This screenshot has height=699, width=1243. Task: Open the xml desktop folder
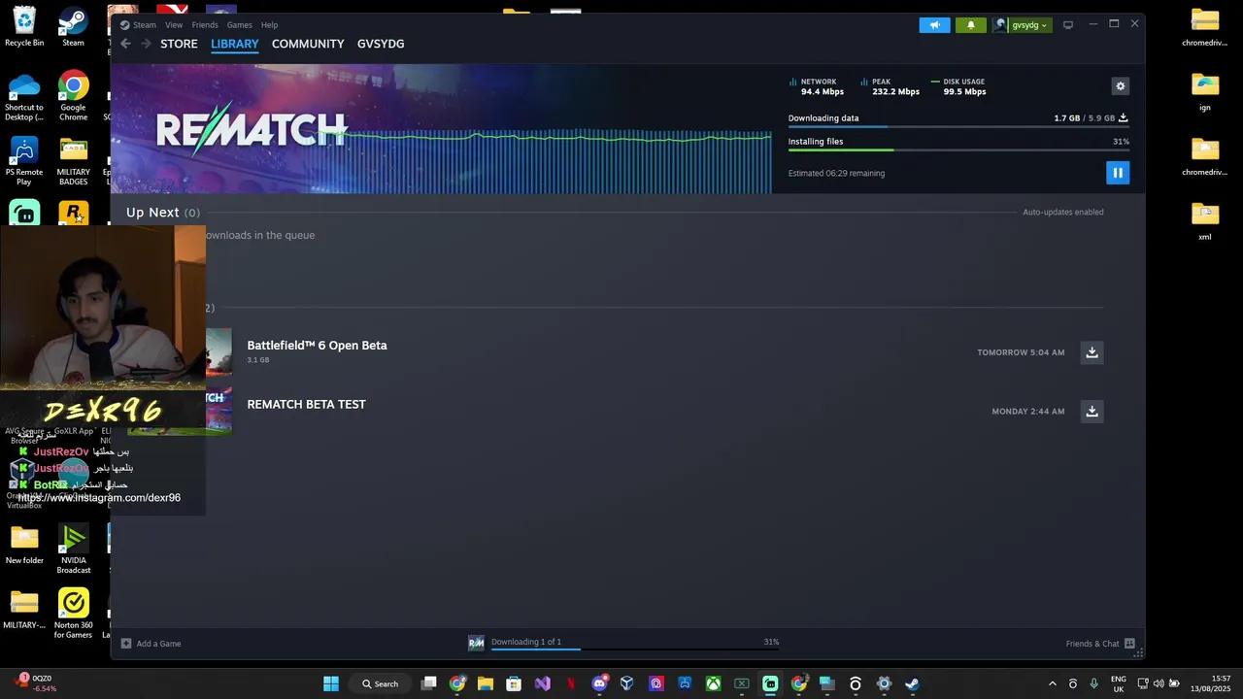tap(1205, 221)
